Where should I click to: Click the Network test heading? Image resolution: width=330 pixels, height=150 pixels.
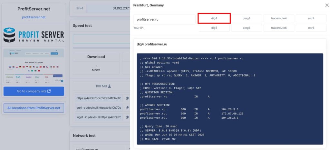(84, 135)
